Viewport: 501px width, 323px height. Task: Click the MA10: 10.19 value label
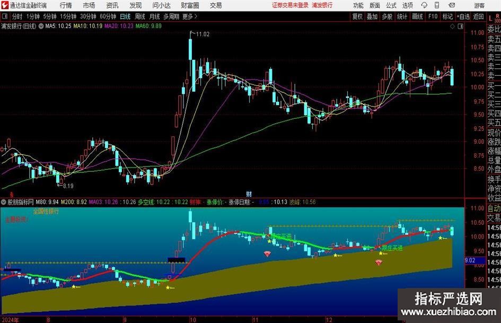pyautogui.click(x=88, y=26)
